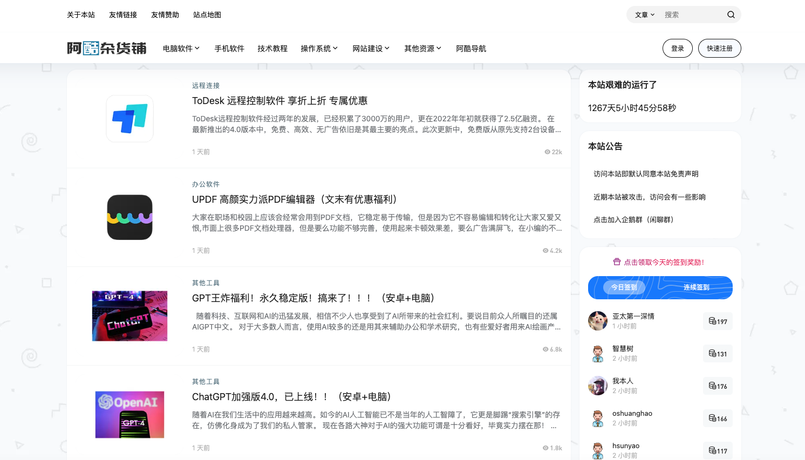Screen dimensions: 805x460
Task: Open the ChatGPT加强版4.0 article title
Action: pos(293,397)
